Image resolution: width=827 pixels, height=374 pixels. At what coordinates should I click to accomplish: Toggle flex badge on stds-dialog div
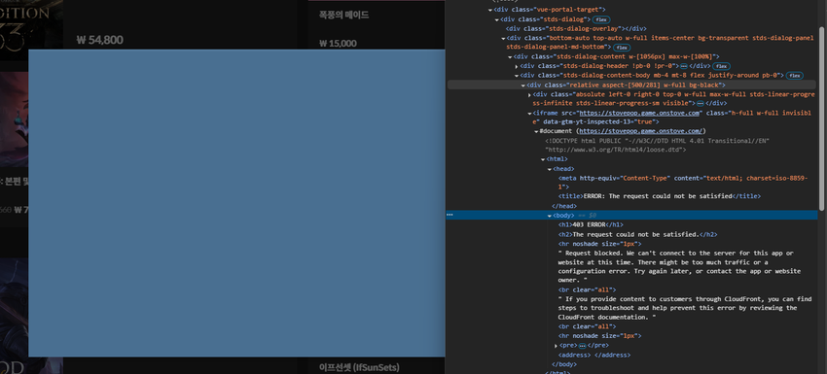point(601,19)
